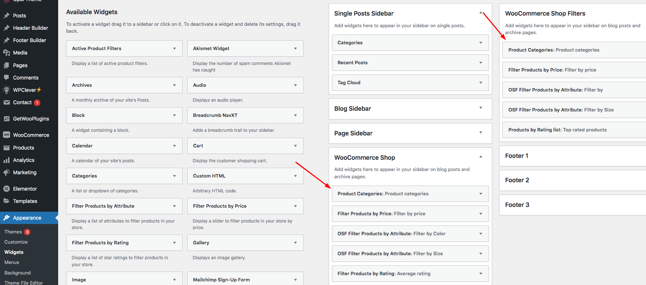Viewport: 646px width, 285px height.
Task: Open the Theme File Editor link
Action: (x=24, y=282)
